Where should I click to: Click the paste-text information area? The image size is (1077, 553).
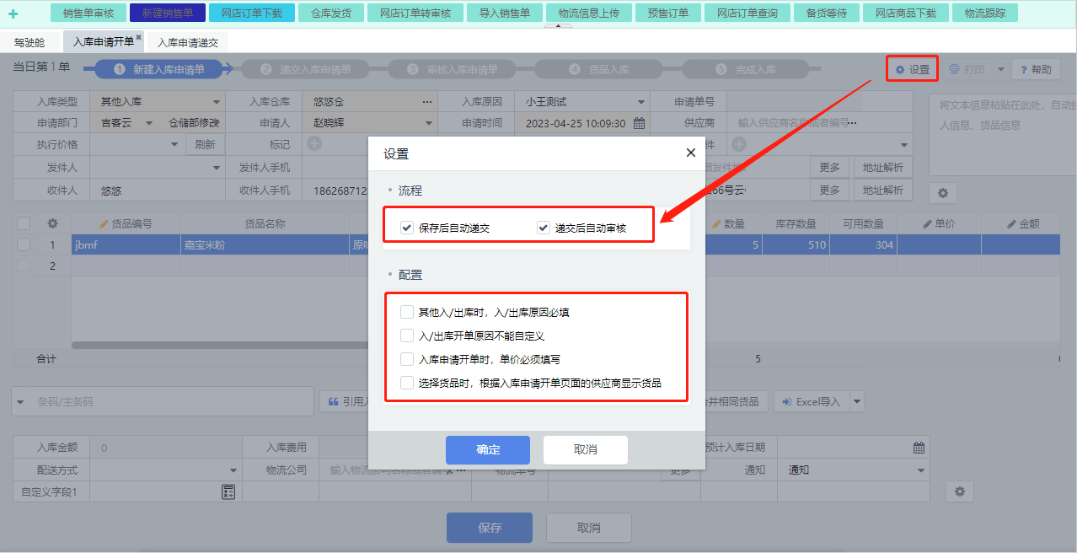(x=1003, y=133)
